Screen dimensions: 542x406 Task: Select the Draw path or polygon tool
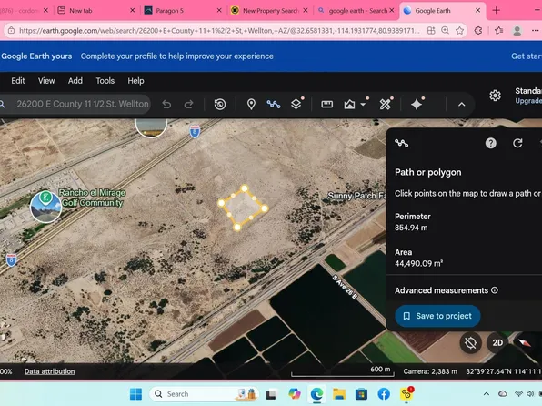click(x=274, y=104)
